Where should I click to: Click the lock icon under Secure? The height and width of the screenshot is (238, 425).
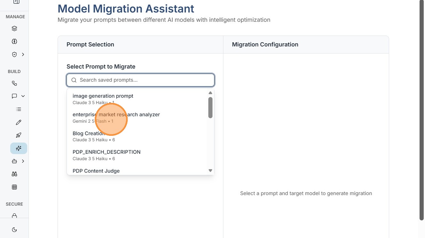click(14, 216)
